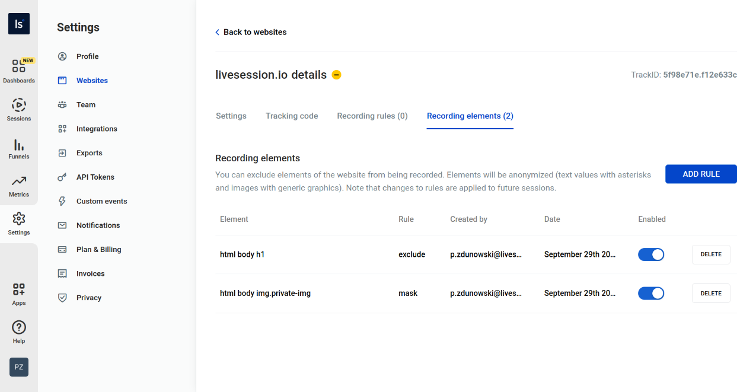Viewport: 756px width, 392px height.
Task: Open Plan & Billing settings
Action: pyautogui.click(x=99, y=249)
